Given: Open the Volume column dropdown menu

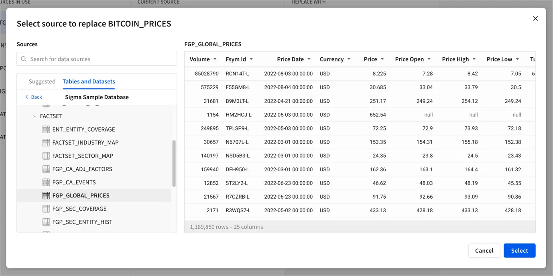Looking at the screenshot, I should (x=215, y=59).
